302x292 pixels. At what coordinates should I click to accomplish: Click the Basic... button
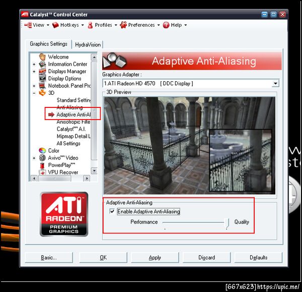pyautogui.click(x=49, y=257)
